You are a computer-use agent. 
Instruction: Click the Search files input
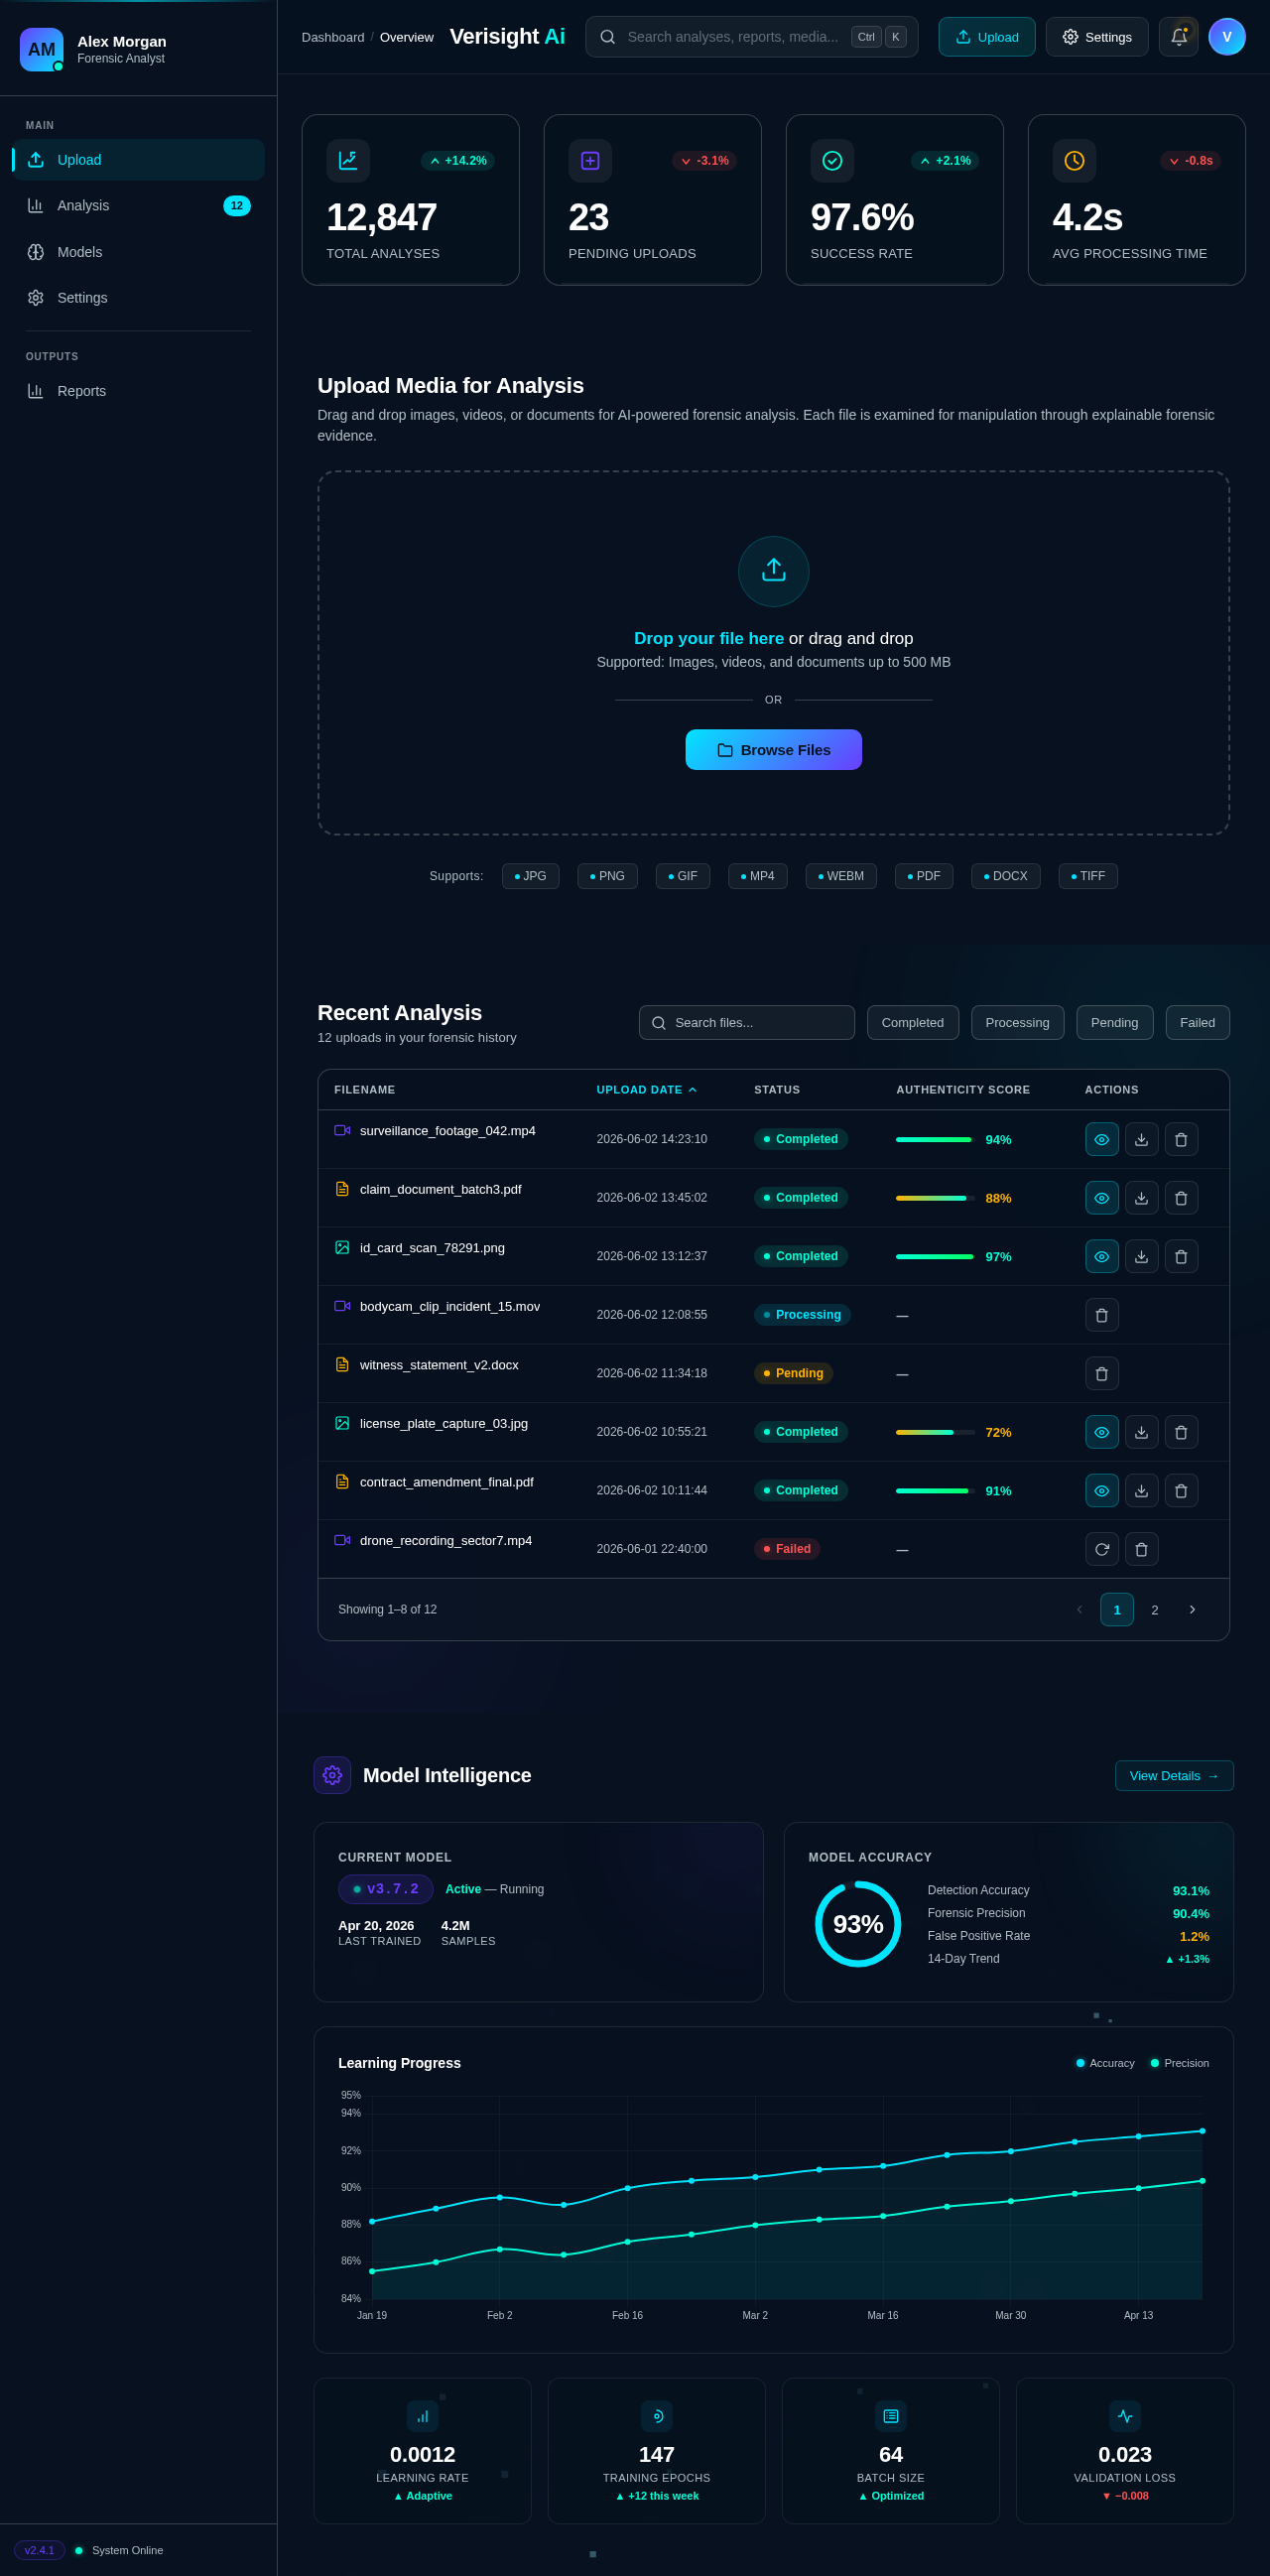[x=746, y=1022]
